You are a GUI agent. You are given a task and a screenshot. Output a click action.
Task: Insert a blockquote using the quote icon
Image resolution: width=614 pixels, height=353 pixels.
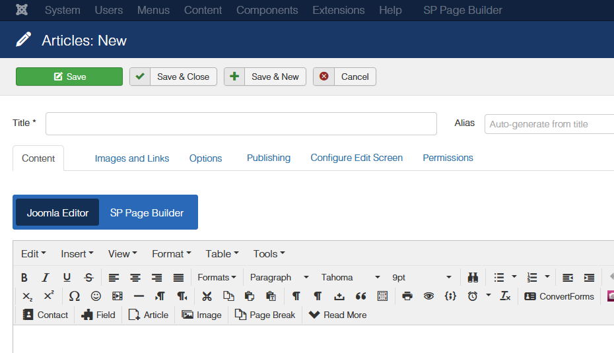[x=360, y=296]
